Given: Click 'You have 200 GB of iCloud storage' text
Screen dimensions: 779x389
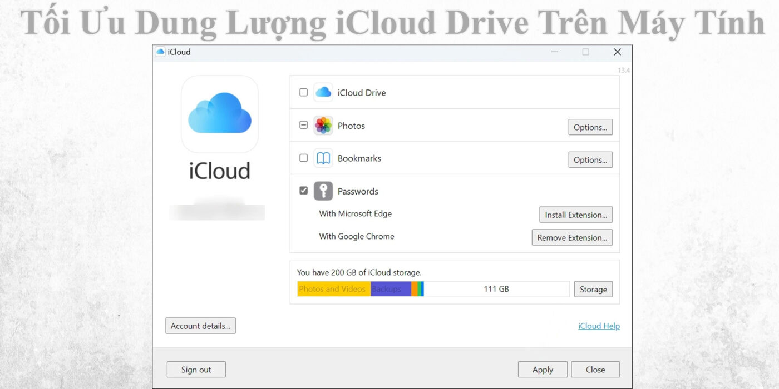Looking at the screenshot, I should [x=359, y=273].
